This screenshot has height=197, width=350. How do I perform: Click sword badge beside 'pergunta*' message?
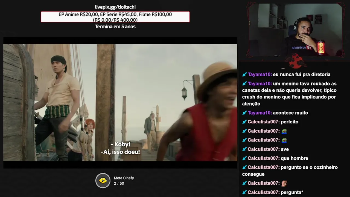coord(244,192)
